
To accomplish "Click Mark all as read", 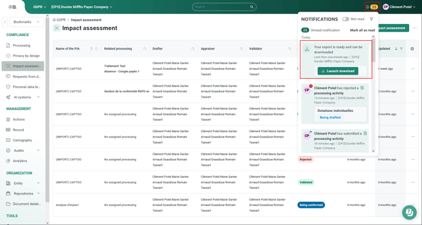I will click(363, 31).
